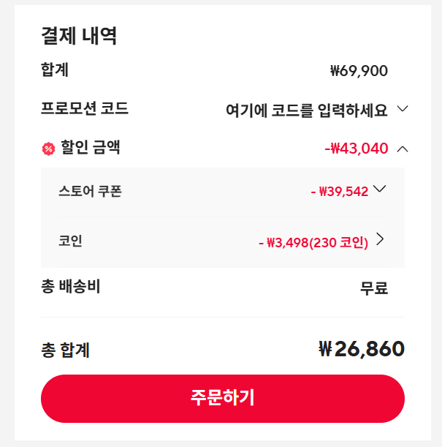Click the ₩26,860 grand total amount
Viewport: 442px width, 447px height.
pyautogui.click(x=362, y=349)
